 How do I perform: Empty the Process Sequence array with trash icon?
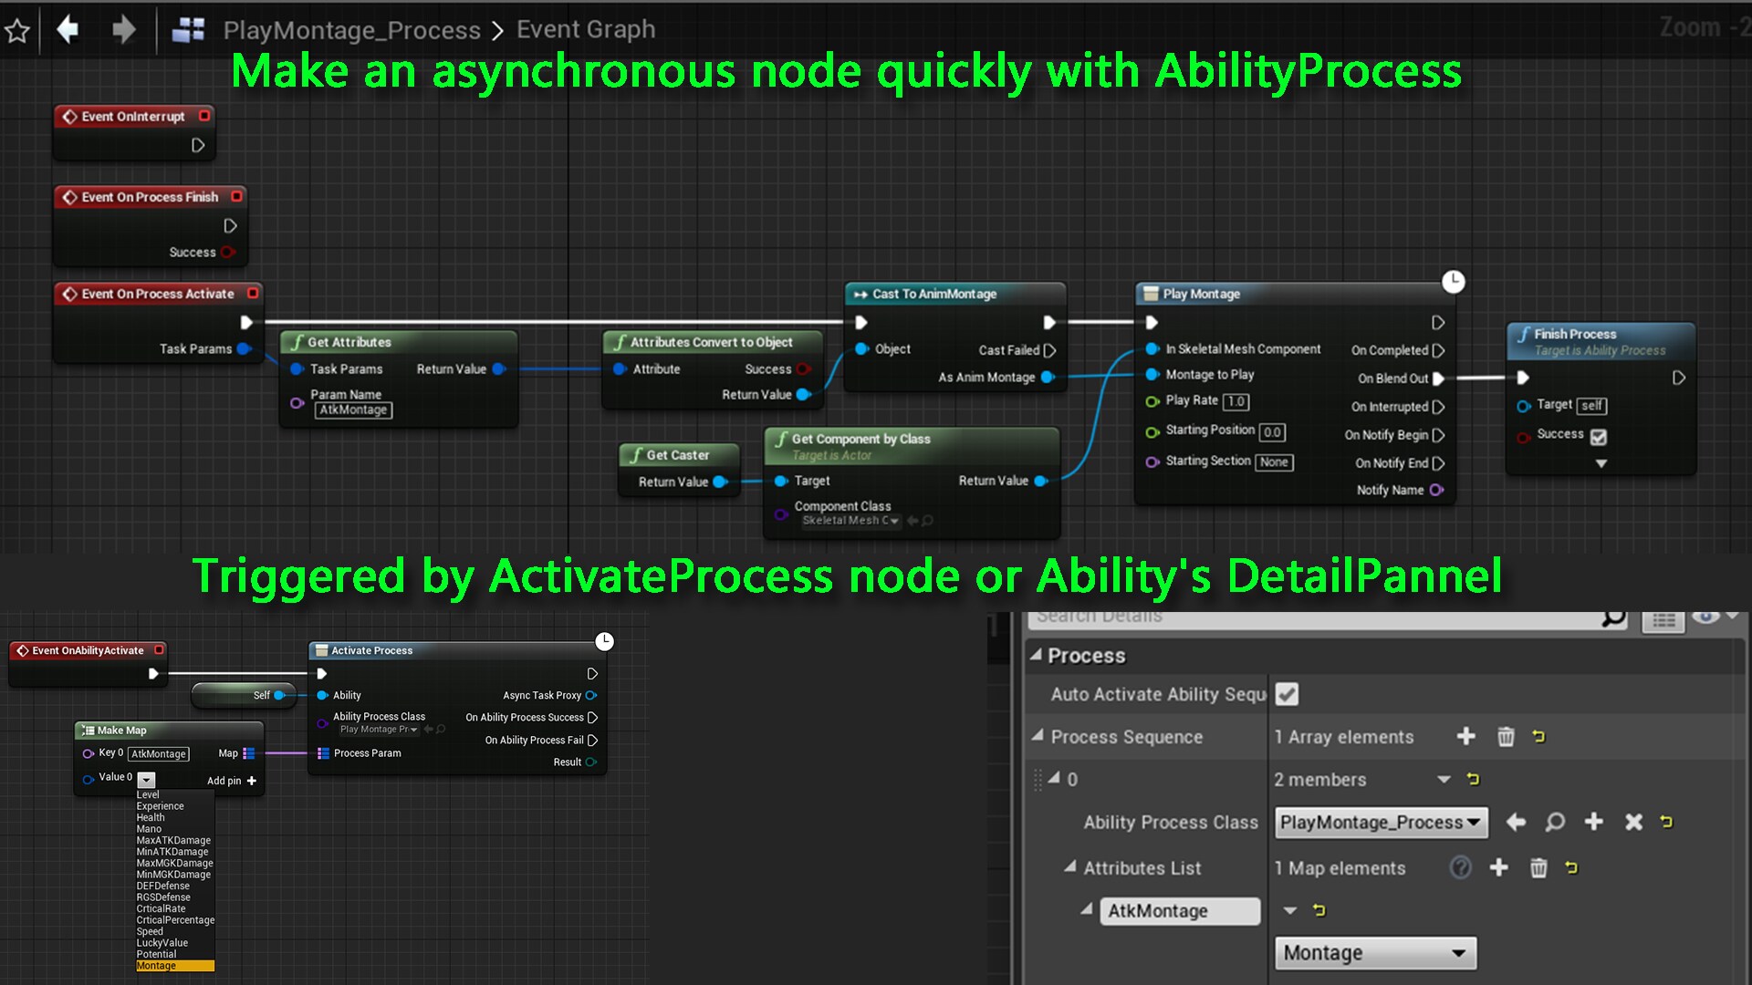click(x=1506, y=737)
